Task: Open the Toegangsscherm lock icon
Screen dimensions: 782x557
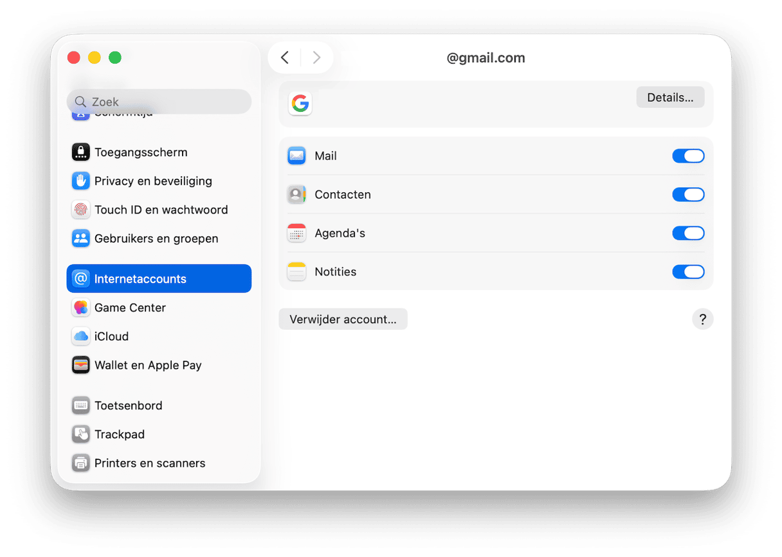Action: (80, 152)
